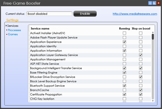
Task: Maximize the Free Game Booster window
Action: pyautogui.click(x=154, y=3)
